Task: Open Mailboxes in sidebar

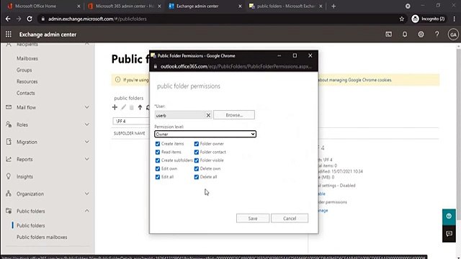Action: click(27, 58)
